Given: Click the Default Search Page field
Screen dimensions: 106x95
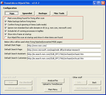Looking at the screenshot, I should 64,50.
